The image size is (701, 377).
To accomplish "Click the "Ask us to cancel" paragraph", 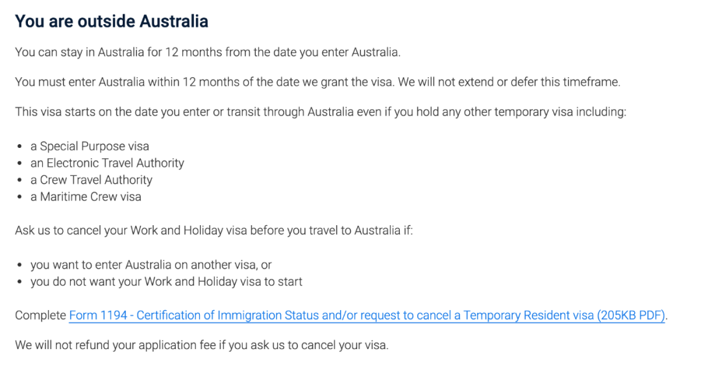I will pos(214,231).
